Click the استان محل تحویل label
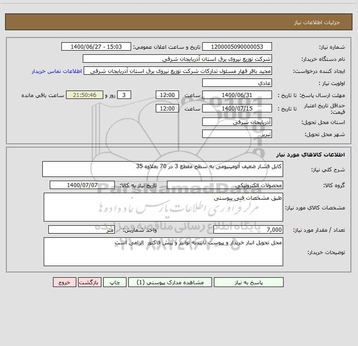 [x=323, y=123]
